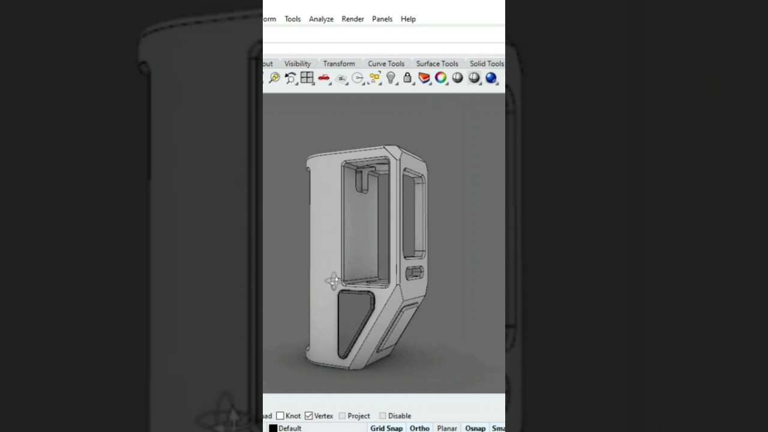
Task: Open the Help menu
Action: click(x=408, y=19)
